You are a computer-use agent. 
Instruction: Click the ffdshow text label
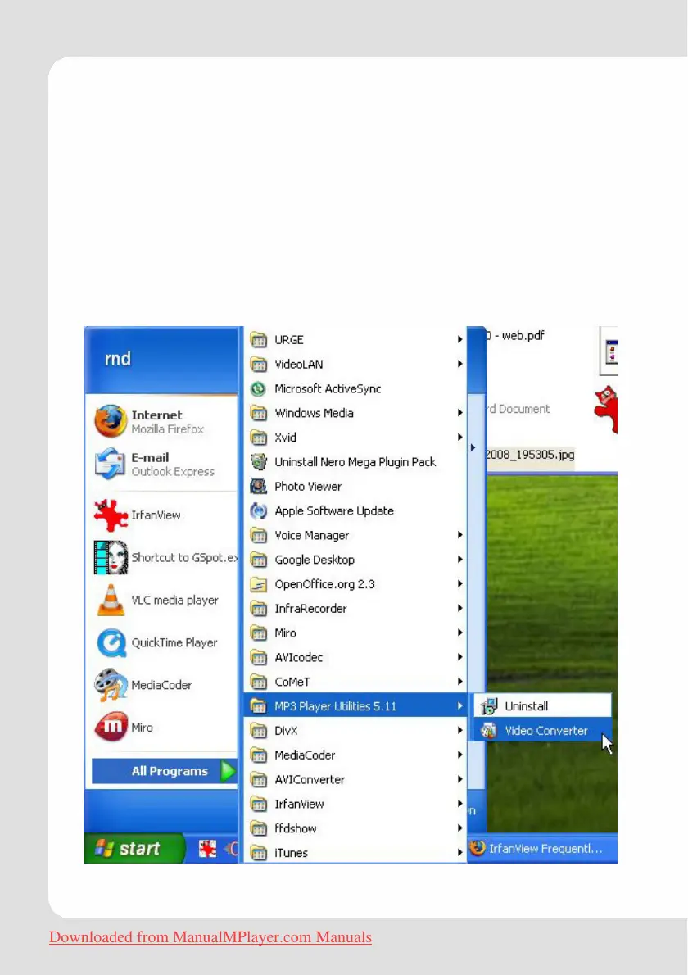[295, 828]
